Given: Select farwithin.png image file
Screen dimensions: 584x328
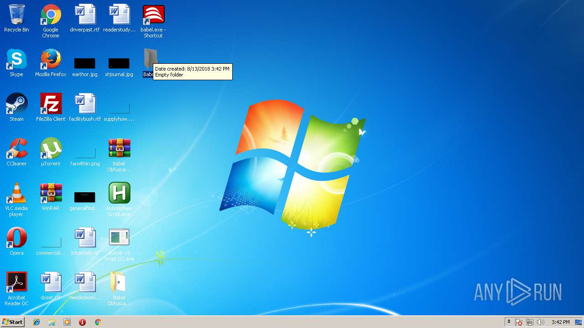Looking at the screenshot, I should click(85, 153).
